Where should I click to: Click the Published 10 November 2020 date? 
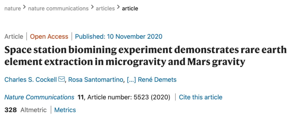119,37
